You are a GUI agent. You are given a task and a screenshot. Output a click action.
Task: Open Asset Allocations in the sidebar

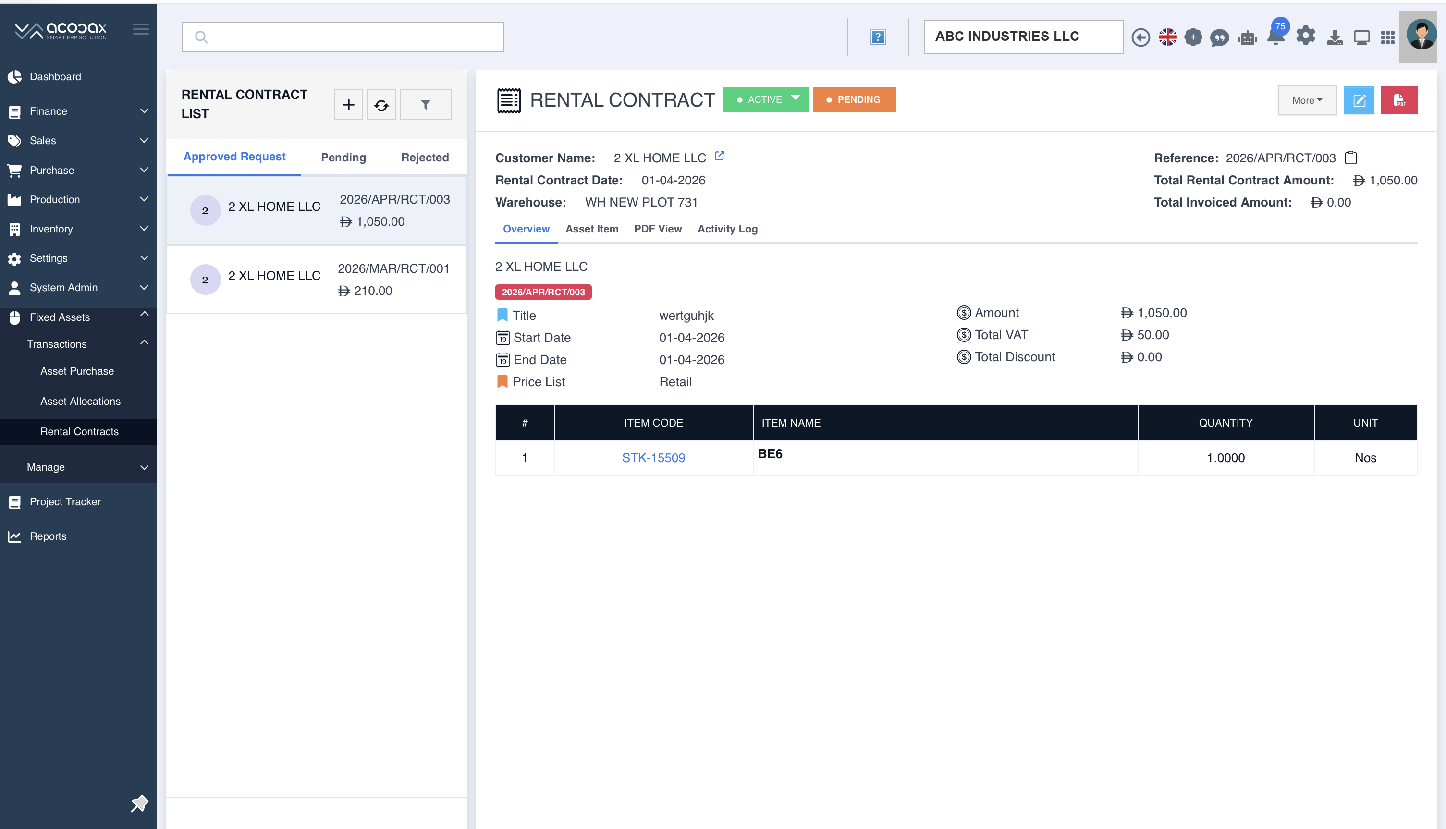click(x=80, y=402)
